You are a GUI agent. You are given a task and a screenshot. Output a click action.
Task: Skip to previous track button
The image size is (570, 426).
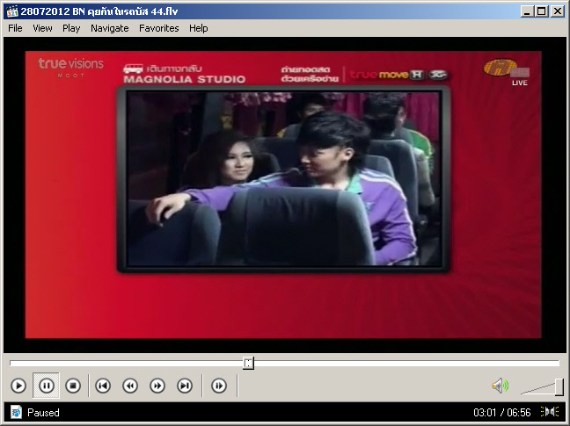pos(103,386)
